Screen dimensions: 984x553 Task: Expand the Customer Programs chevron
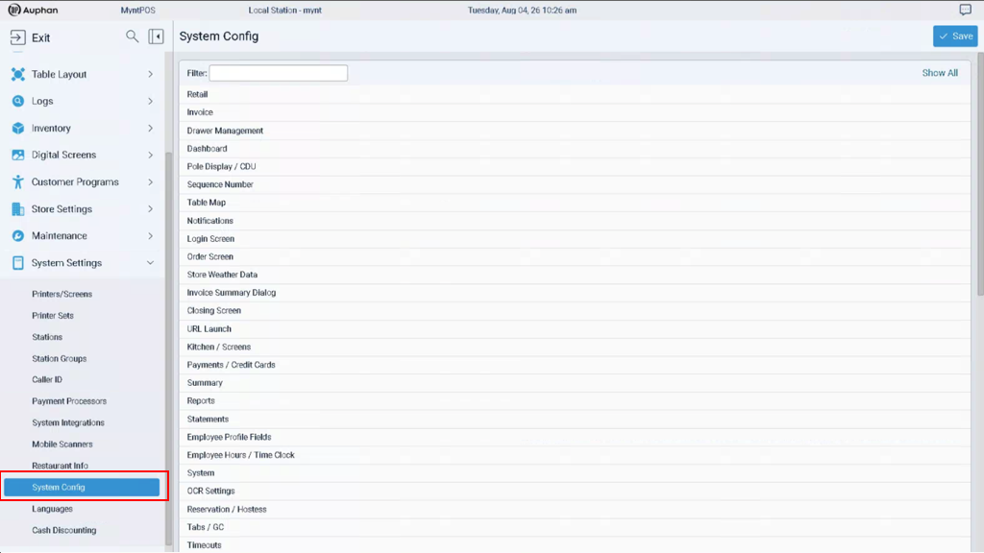(x=151, y=181)
